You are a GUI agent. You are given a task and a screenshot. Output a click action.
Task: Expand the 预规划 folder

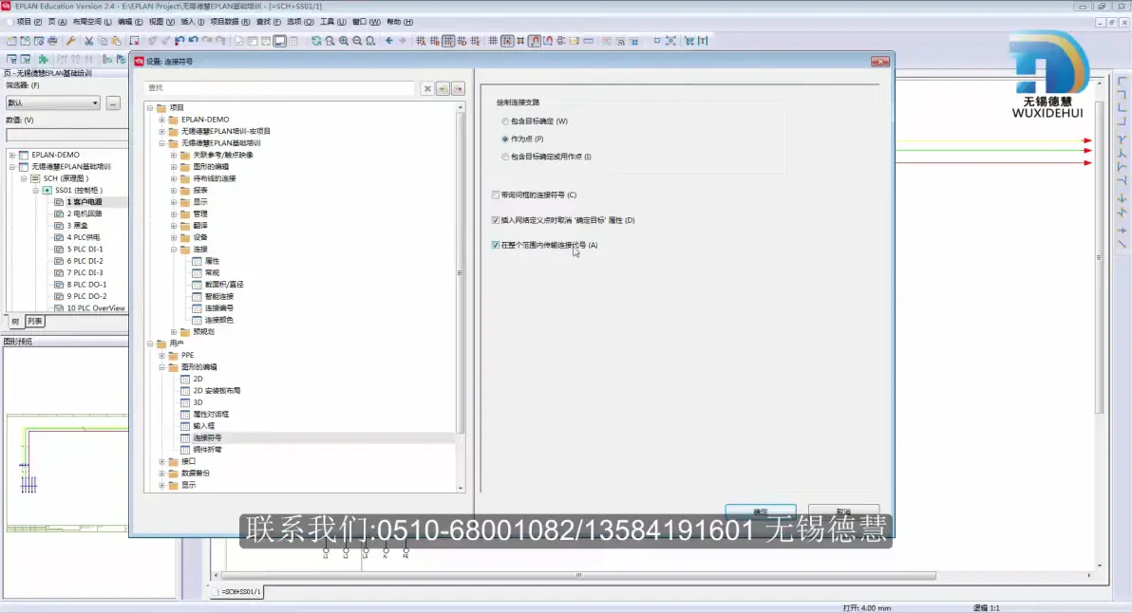pos(174,332)
